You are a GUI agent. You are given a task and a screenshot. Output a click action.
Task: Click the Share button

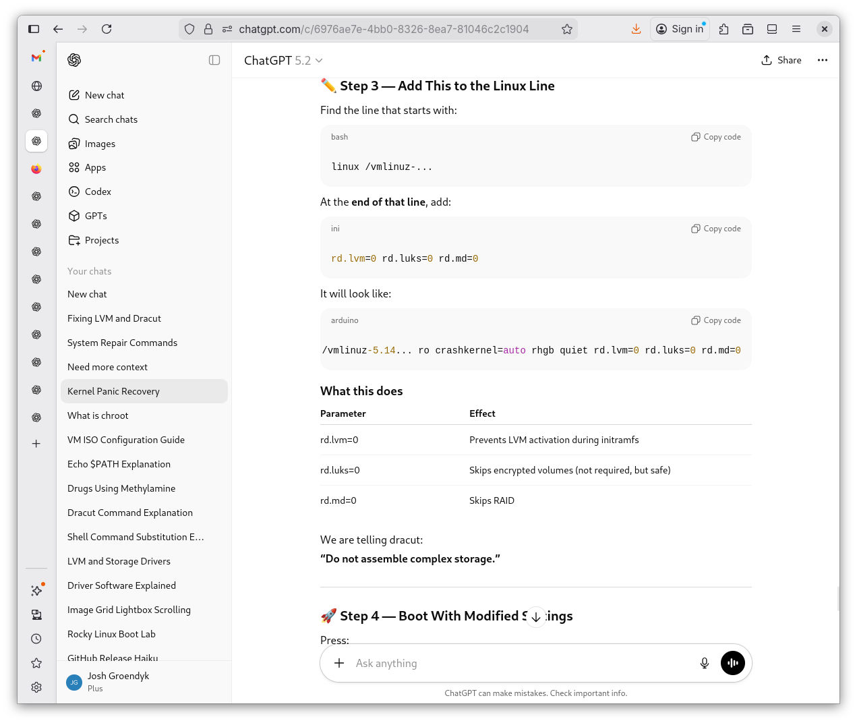(781, 60)
